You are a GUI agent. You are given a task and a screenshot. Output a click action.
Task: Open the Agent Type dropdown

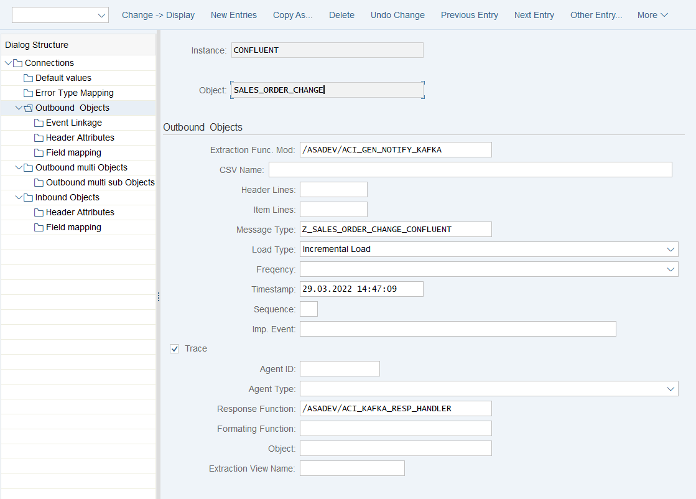(x=670, y=389)
